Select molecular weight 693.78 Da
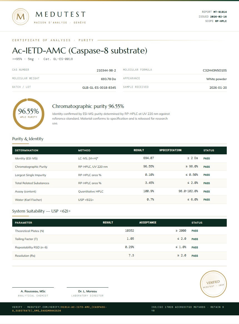This screenshot has width=239, height=324. tap(108, 79)
